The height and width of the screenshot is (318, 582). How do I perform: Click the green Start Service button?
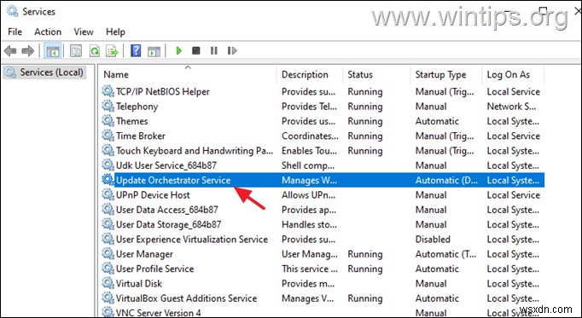click(x=179, y=50)
